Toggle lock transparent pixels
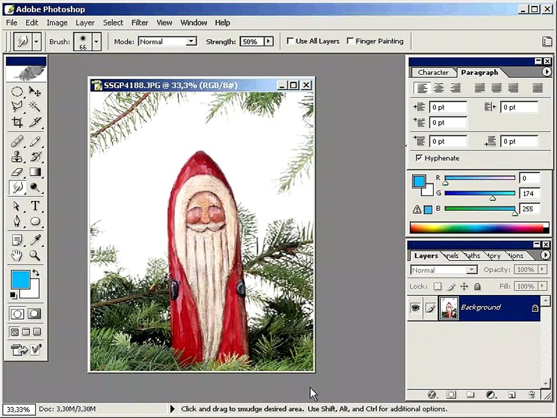 [x=438, y=286]
